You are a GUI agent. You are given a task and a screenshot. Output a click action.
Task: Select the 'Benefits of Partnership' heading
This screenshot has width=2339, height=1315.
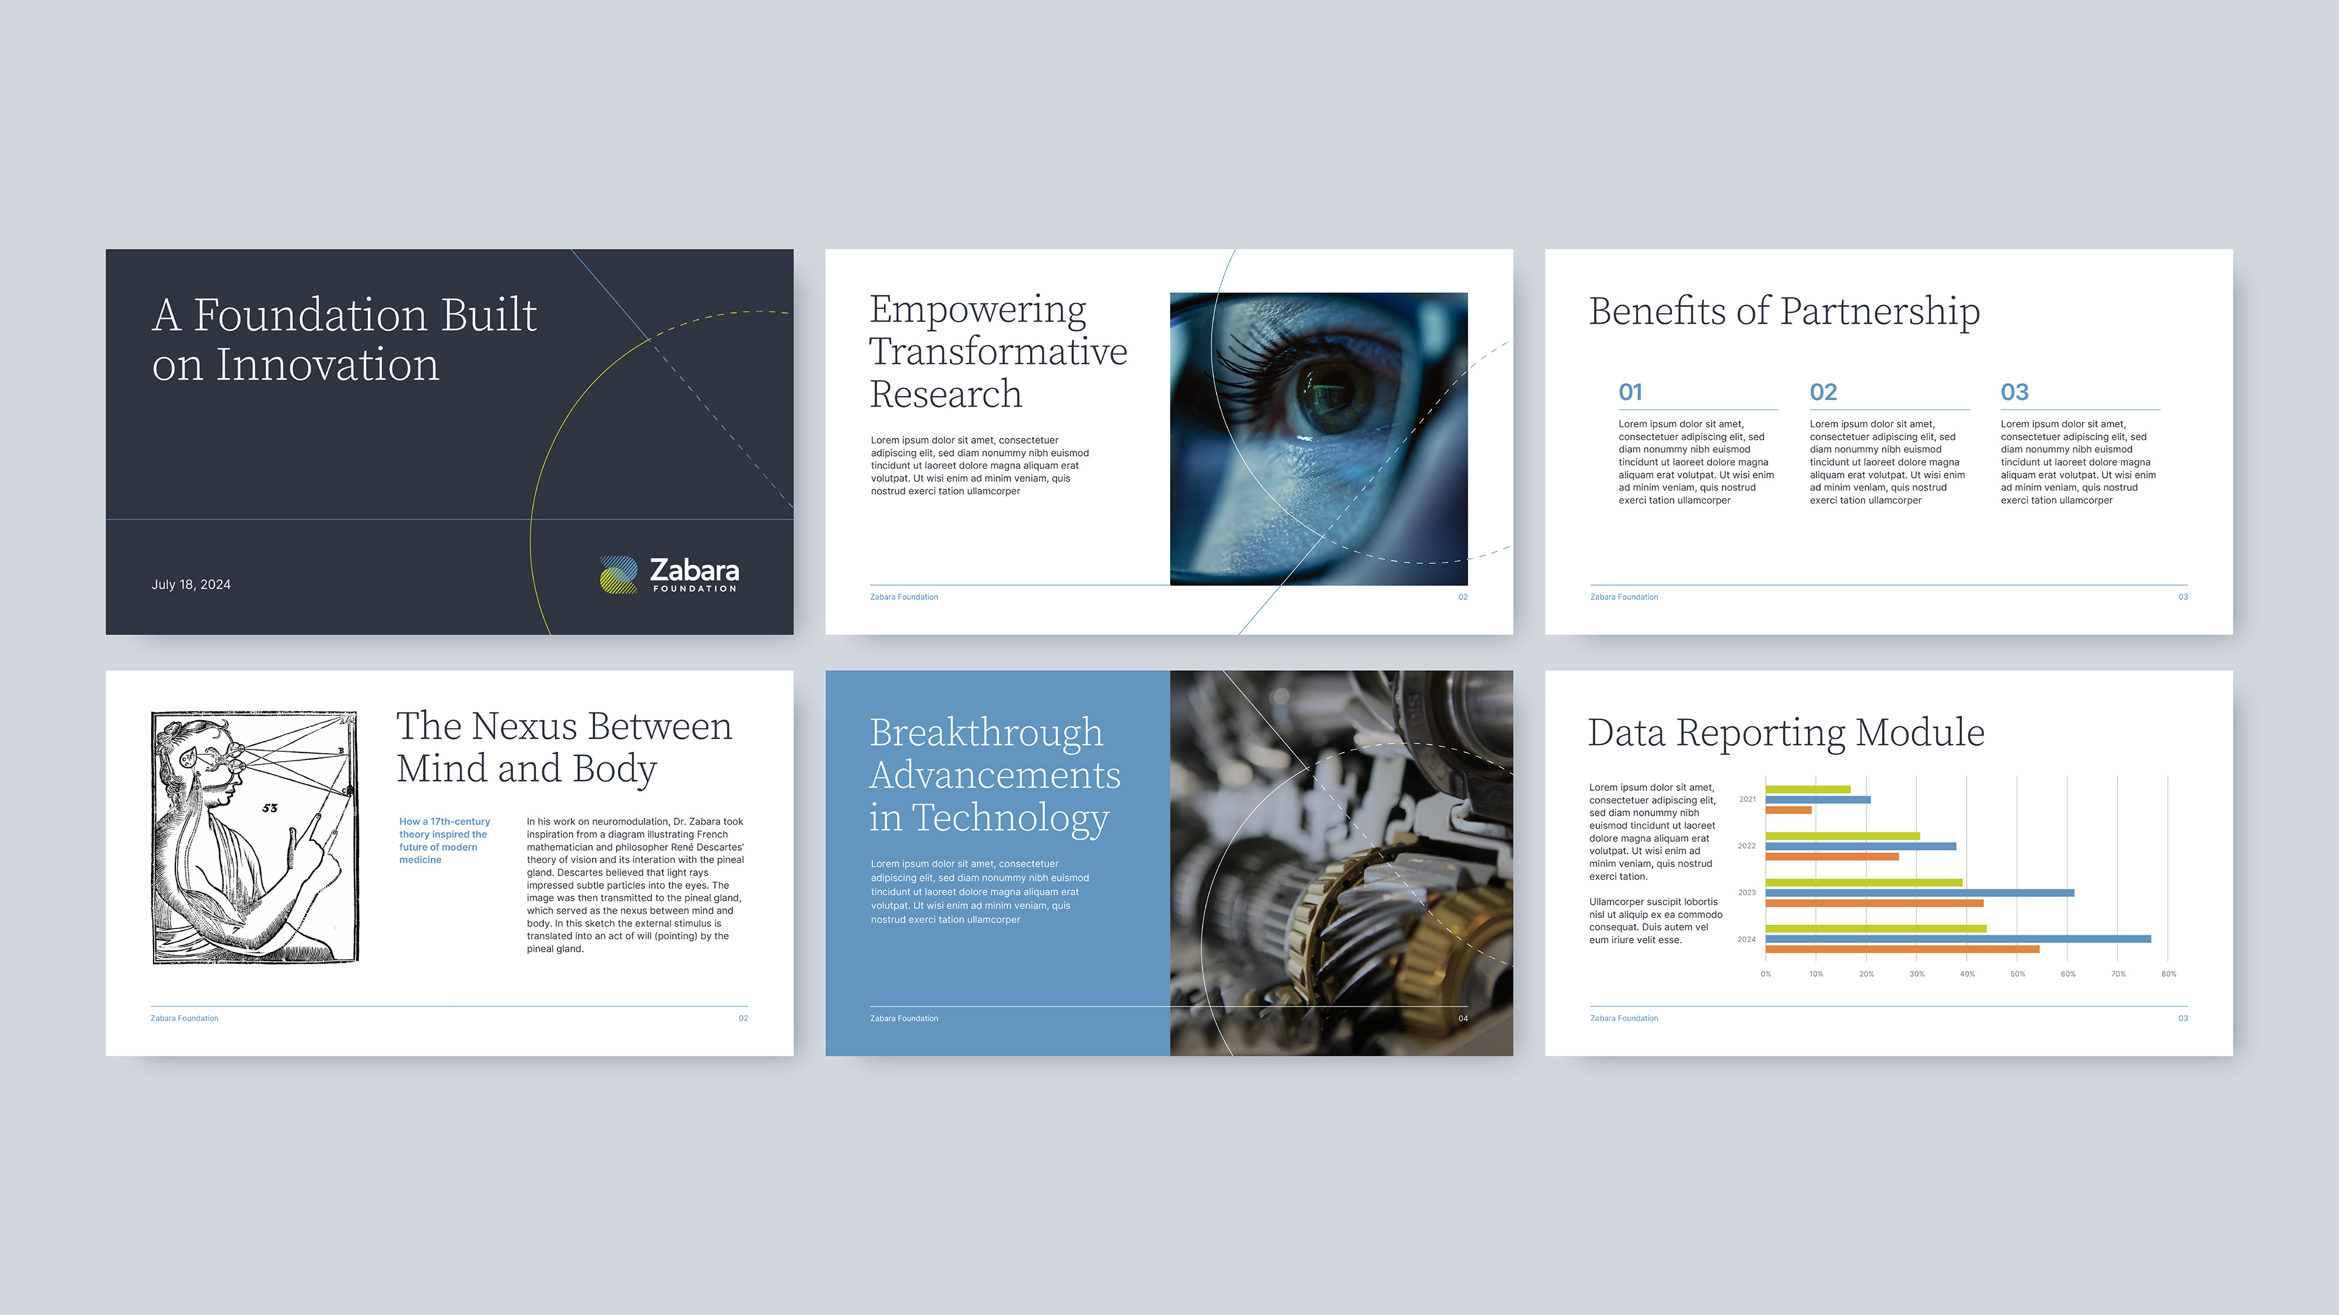1784,311
